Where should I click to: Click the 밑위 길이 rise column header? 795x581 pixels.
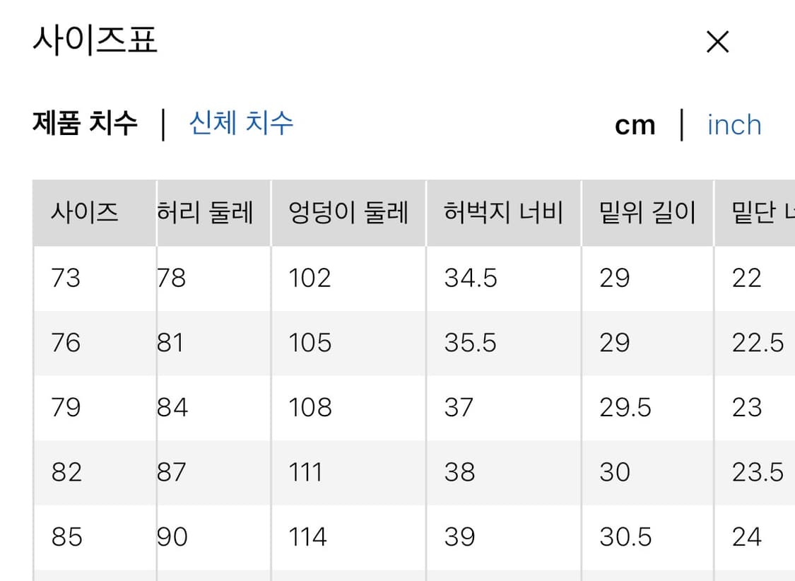(645, 212)
